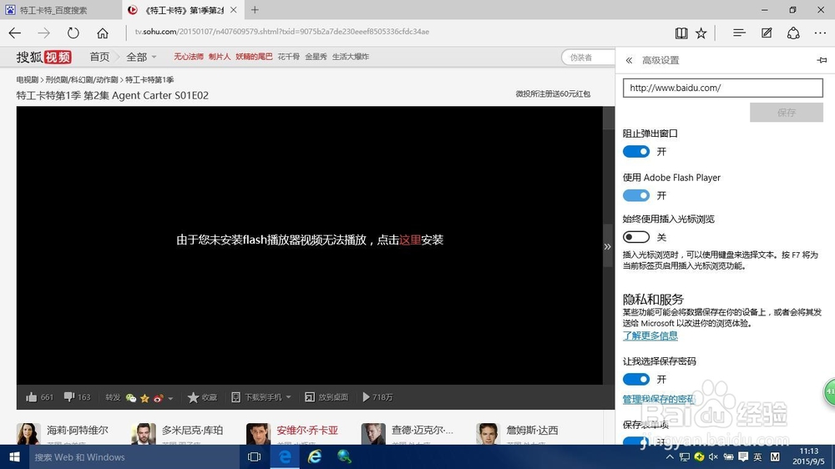Expand share options dropdown arrow
This screenshot has height=469, width=835.
tap(170, 398)
